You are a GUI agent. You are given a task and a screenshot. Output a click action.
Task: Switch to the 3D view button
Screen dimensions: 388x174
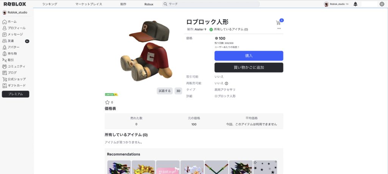[178, 91]
